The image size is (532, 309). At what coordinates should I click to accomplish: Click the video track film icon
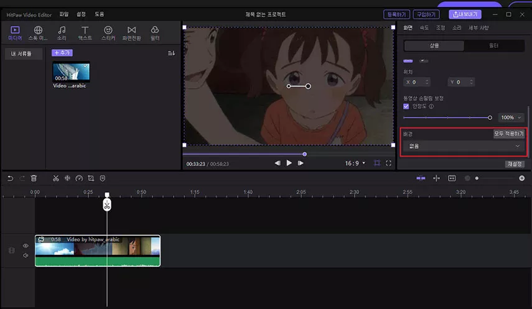pyautogui.click(x=12, y=251)
